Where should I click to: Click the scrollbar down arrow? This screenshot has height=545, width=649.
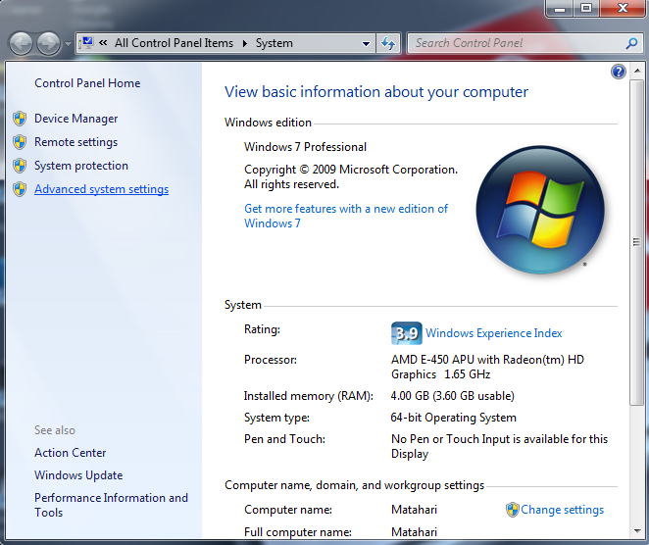click(637, 531)
